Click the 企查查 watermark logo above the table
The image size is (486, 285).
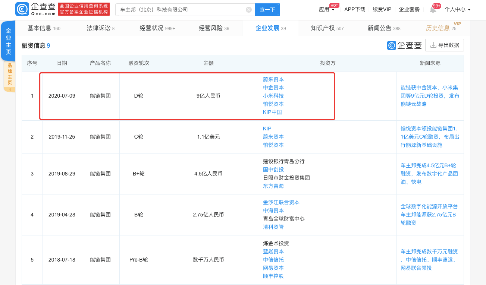click(404, 45)
